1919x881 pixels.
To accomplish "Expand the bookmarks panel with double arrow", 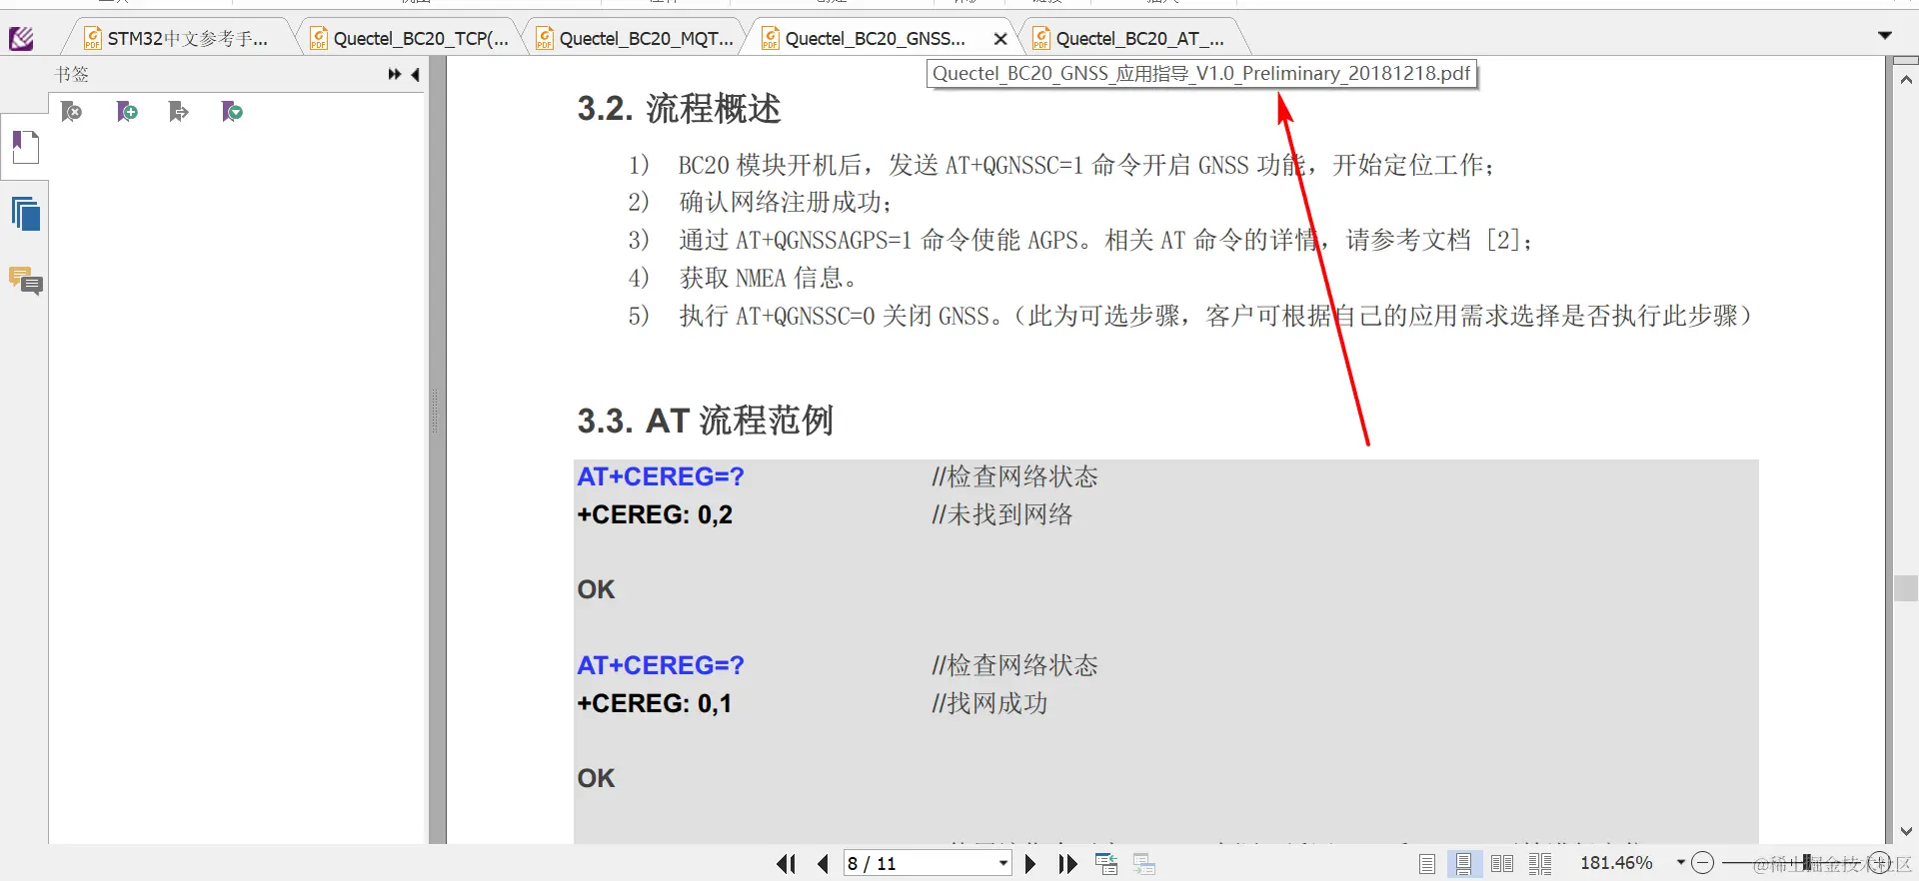I will coord(394,74).
